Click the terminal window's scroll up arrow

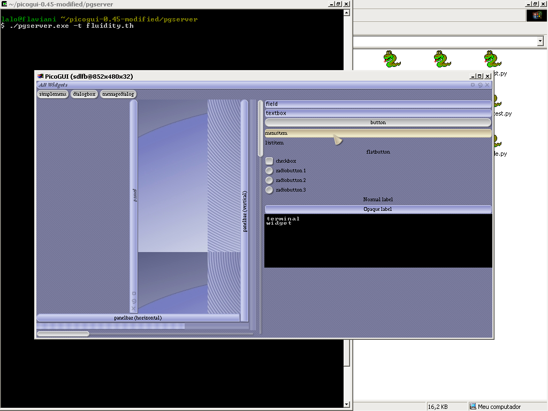[347, 13]
